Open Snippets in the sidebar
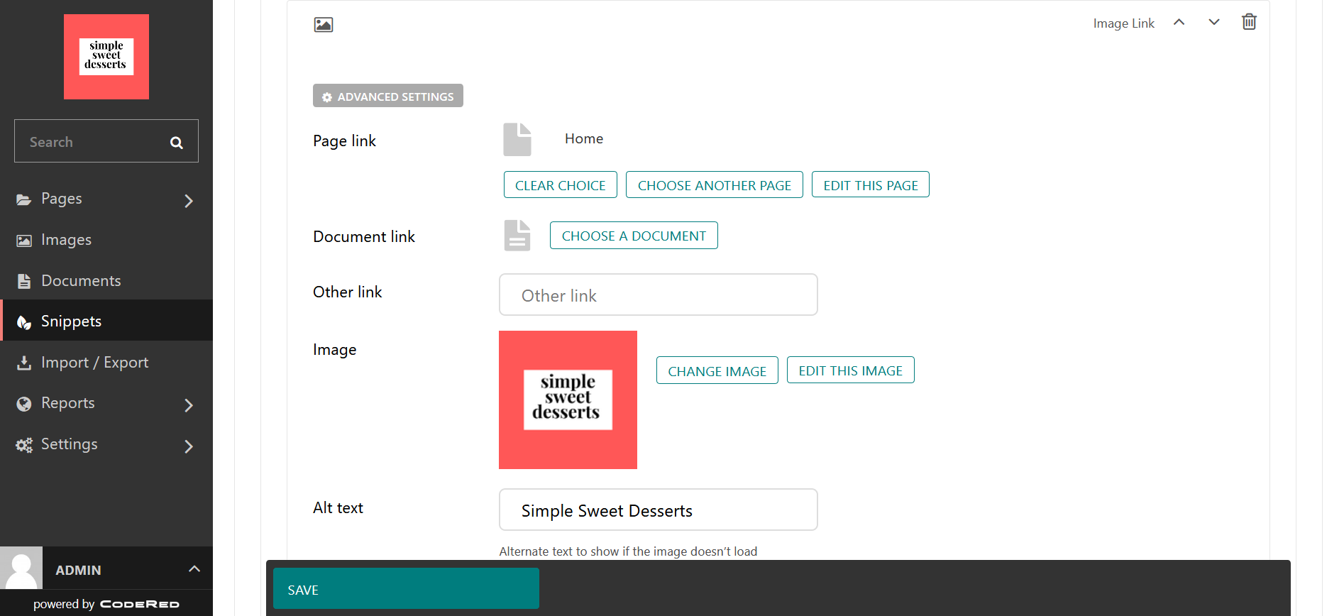The image size is (1344, 616). [71, 321]
